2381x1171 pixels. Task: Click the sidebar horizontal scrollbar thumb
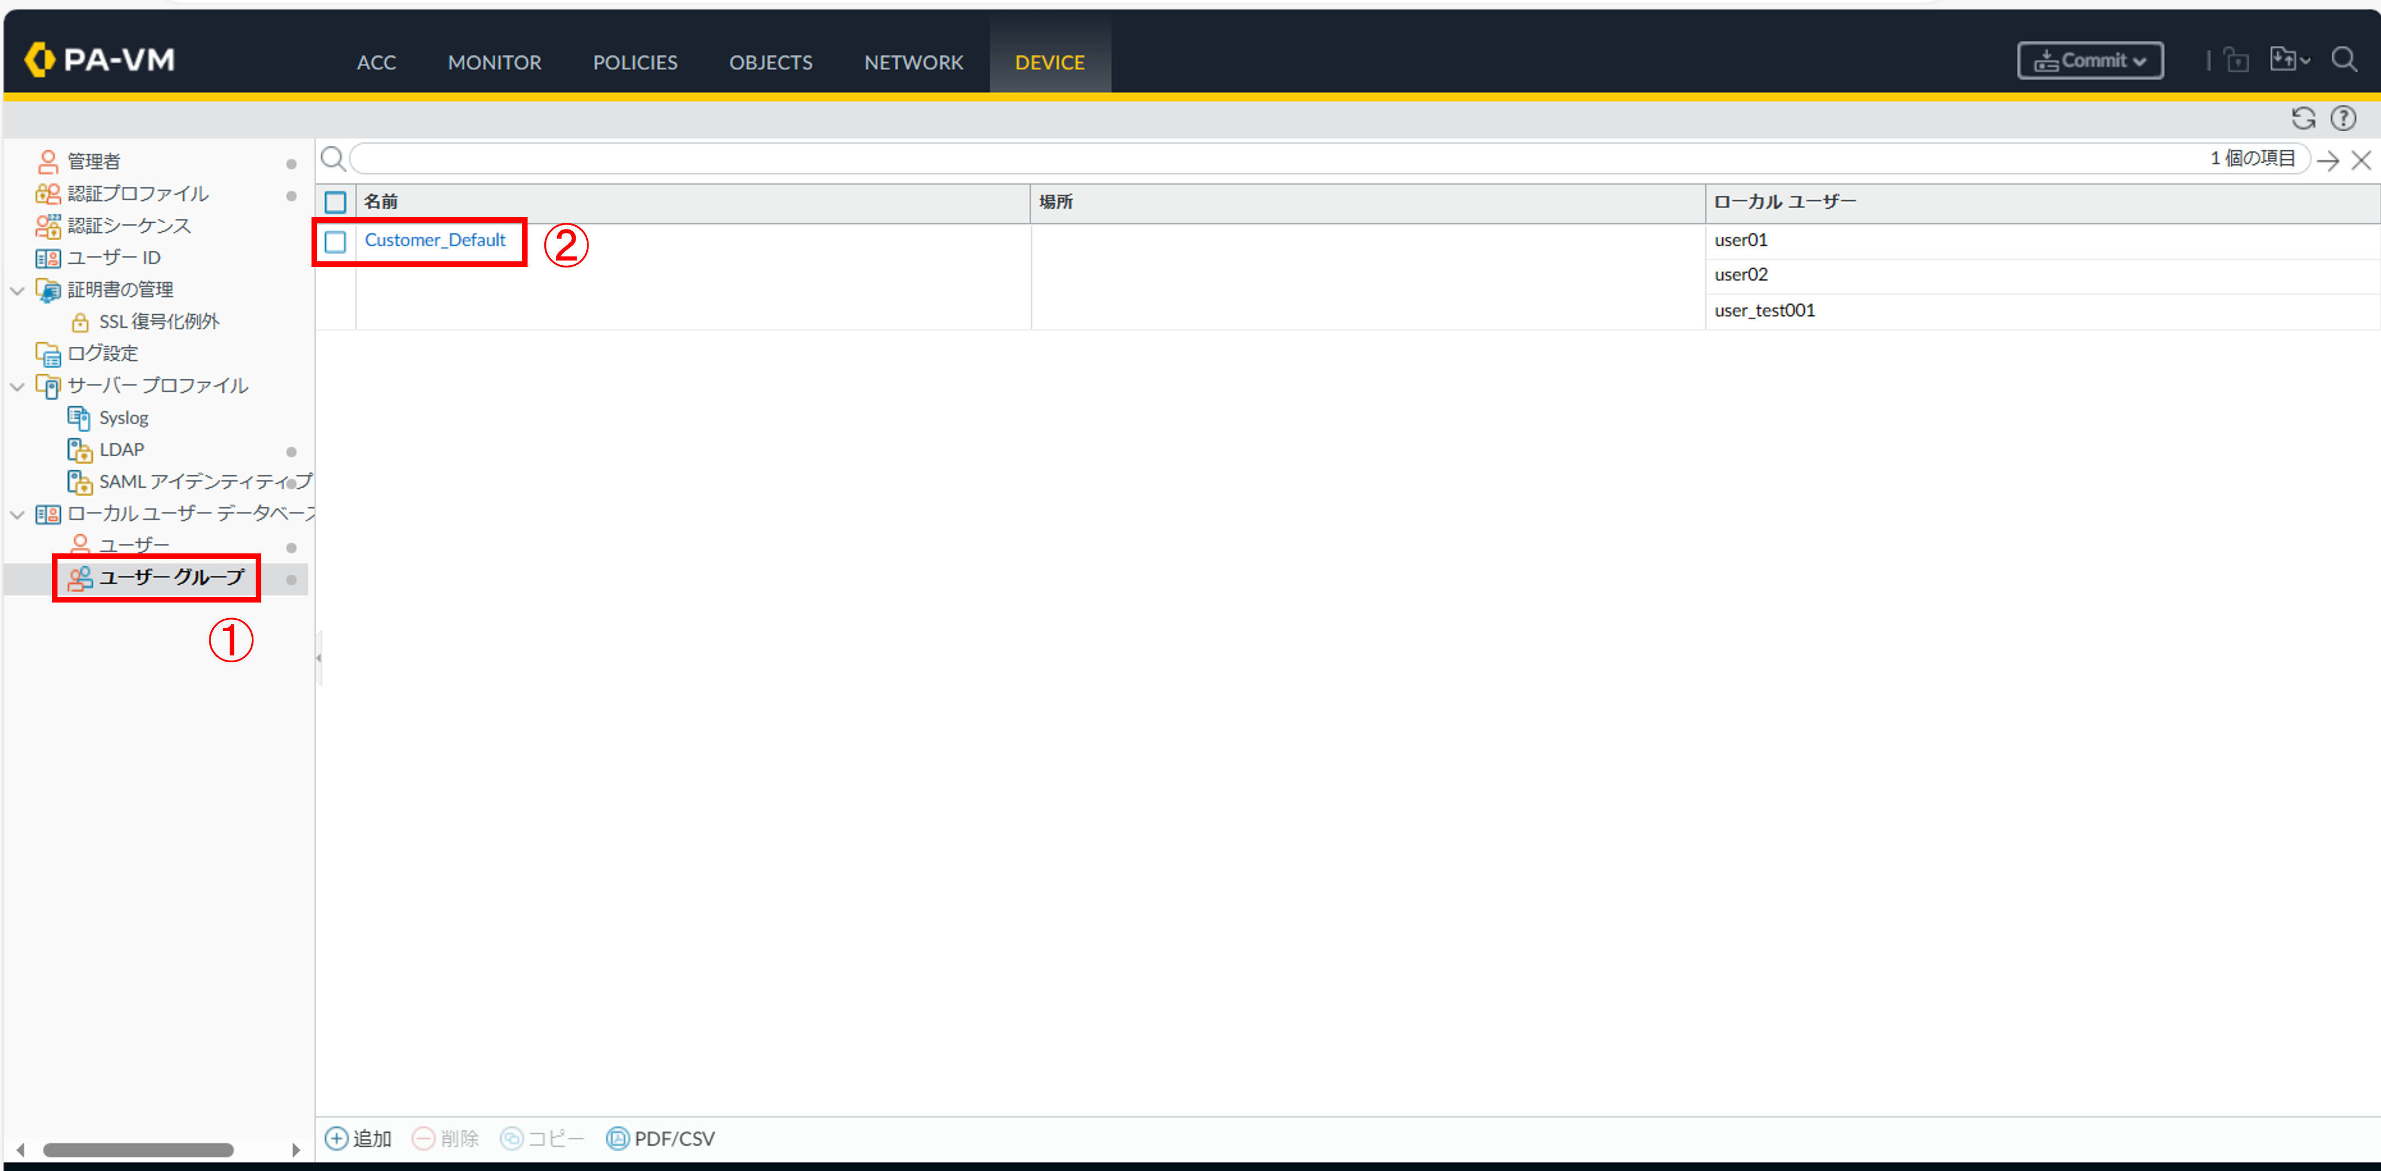pos(138,1149)
